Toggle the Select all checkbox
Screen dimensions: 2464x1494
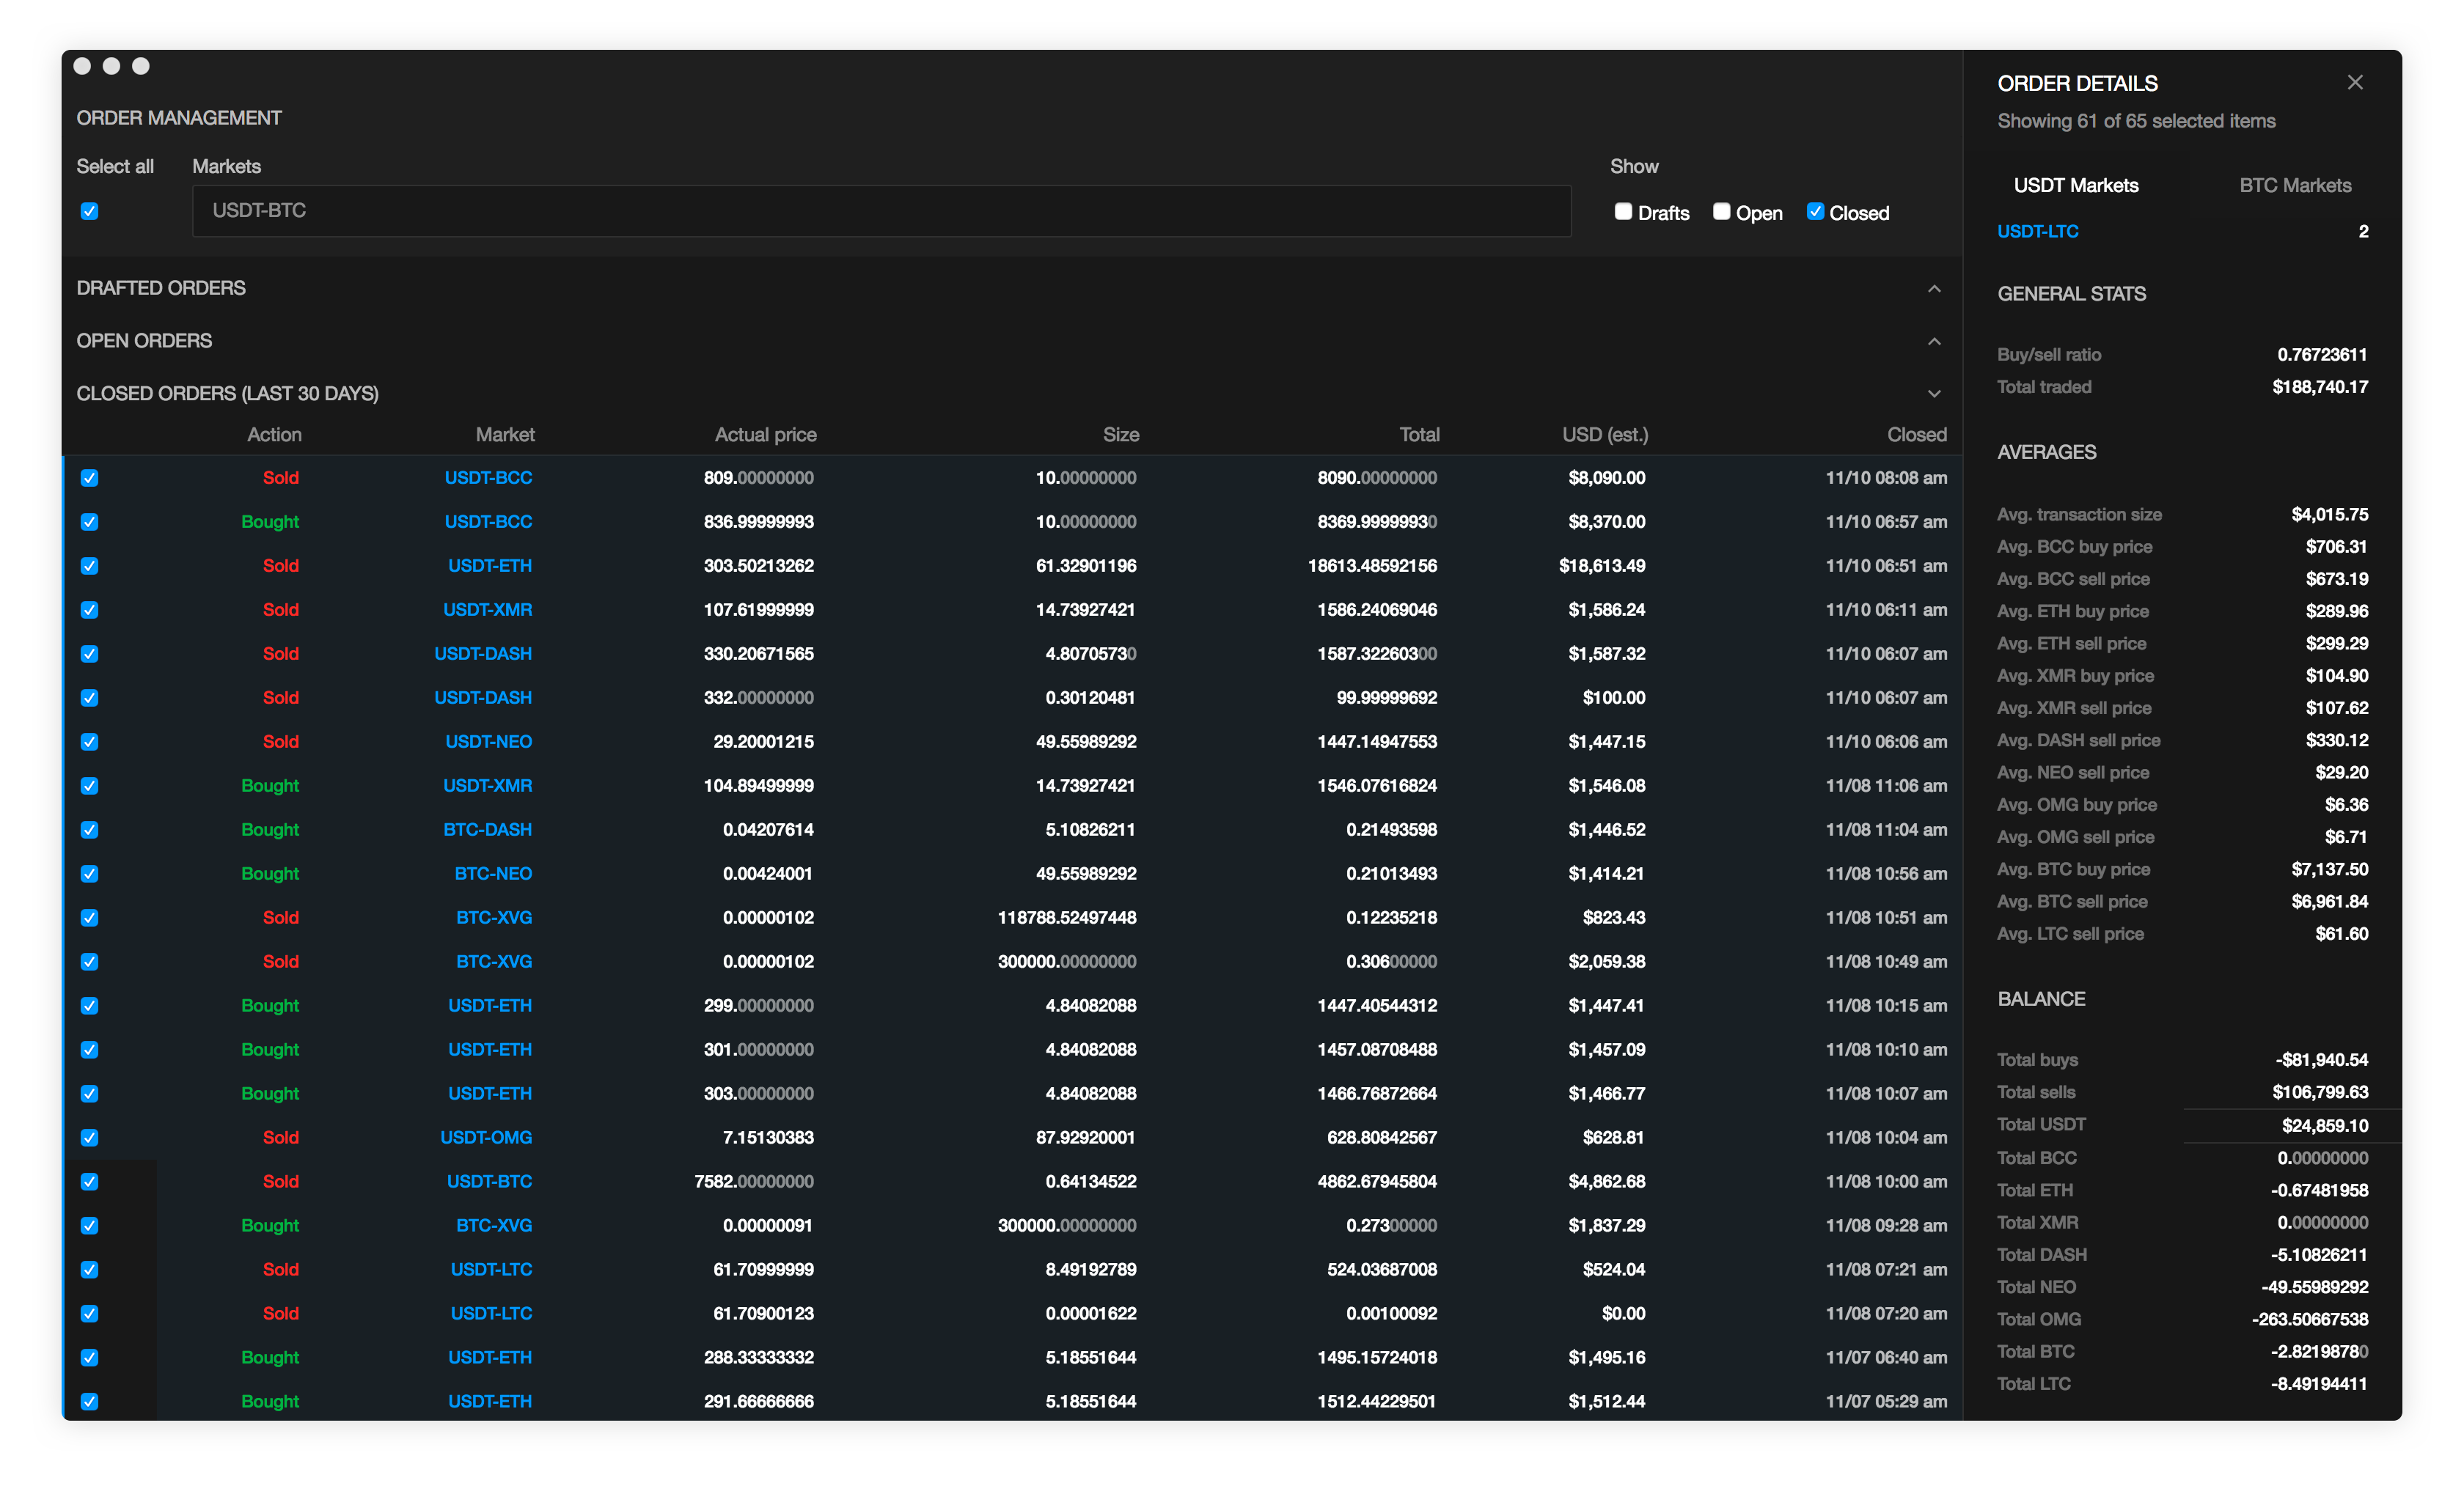point(90,211)
